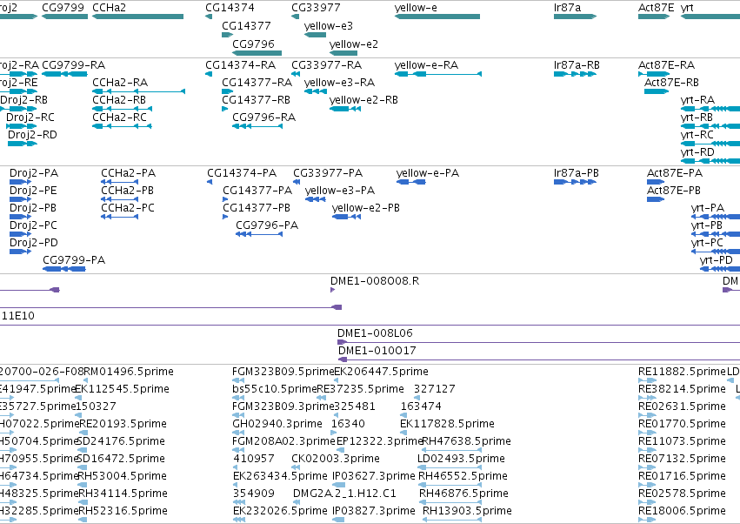This screenshot has height=524, width=740.
Task: Click transcript CG14377-RB
Action: [256, 100]
